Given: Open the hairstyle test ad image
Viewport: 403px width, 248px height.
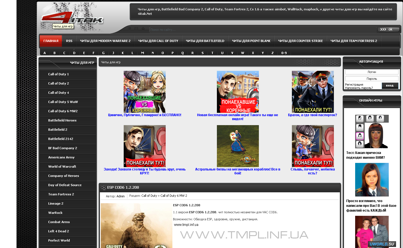Looking at the screenshot, I should coord(372,131).
